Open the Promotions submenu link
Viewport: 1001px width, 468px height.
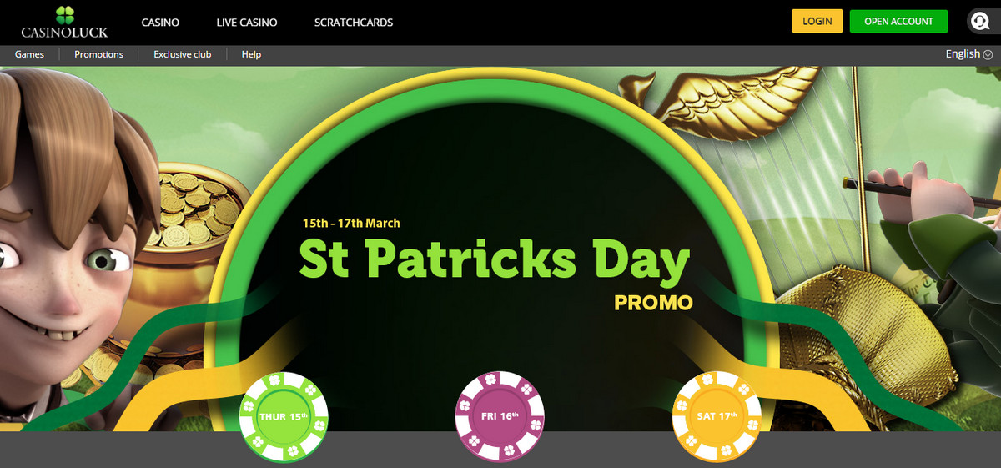coord(98,54)
